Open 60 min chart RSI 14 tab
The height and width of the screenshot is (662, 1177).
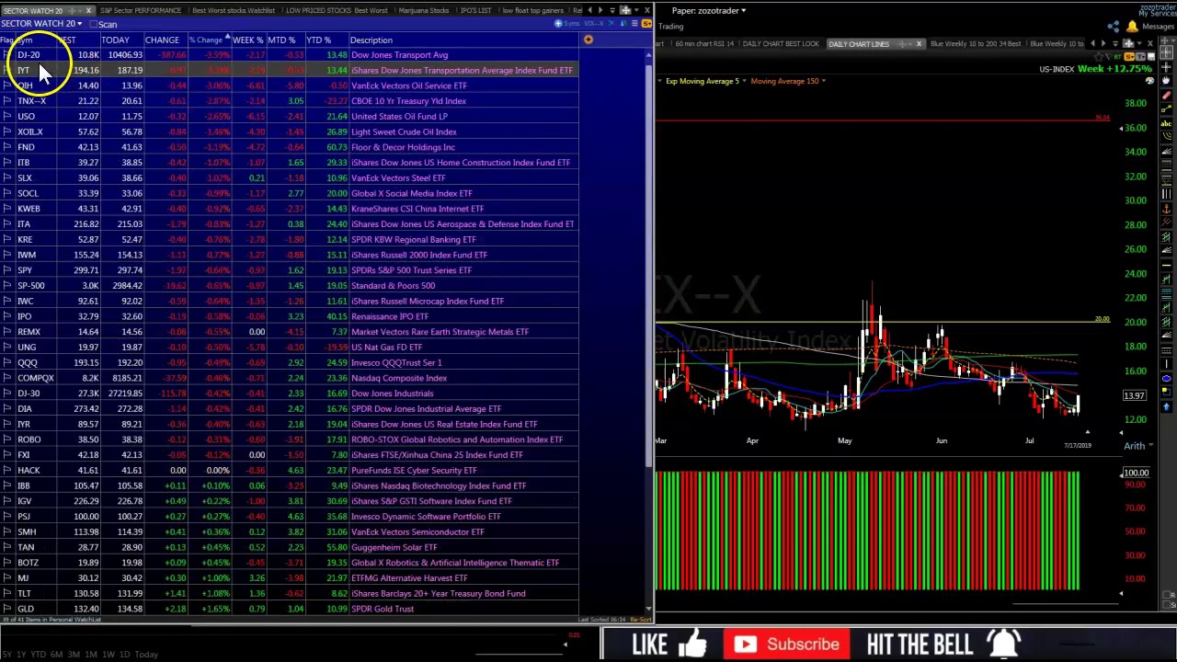705,44
